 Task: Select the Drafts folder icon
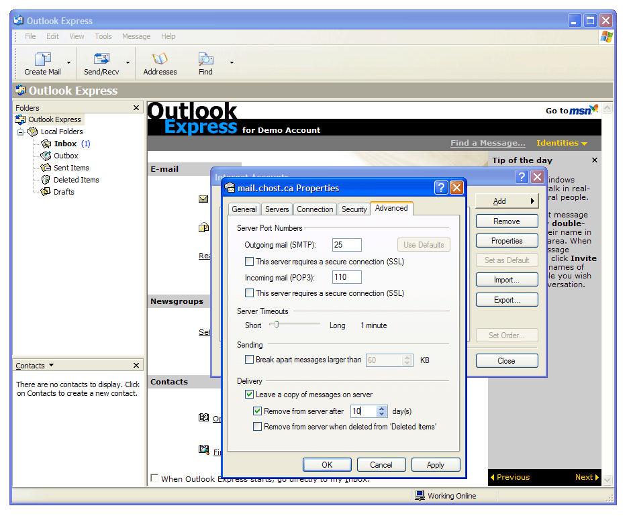46,192
